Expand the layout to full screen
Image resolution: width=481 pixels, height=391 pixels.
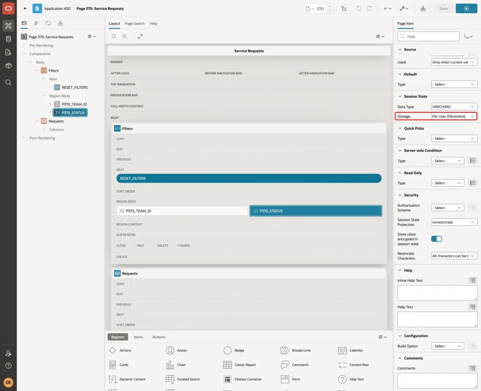pos(140,36)
